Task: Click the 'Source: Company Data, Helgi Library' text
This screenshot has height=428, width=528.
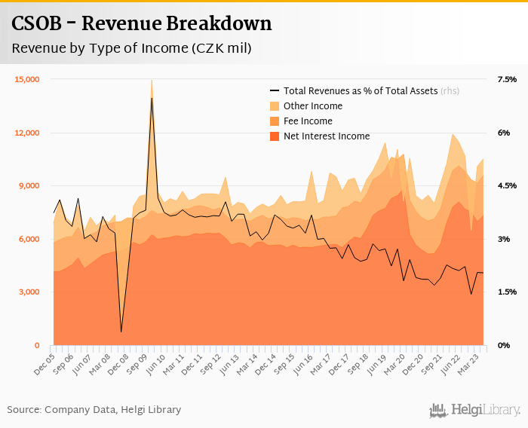Action: (x=94, y=409)
